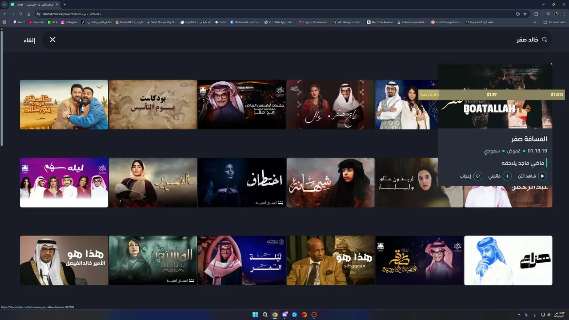Click the search magnifier icon beside خالد صقر
This screenshot has width=569, height=320.
[x=544, y=40]
